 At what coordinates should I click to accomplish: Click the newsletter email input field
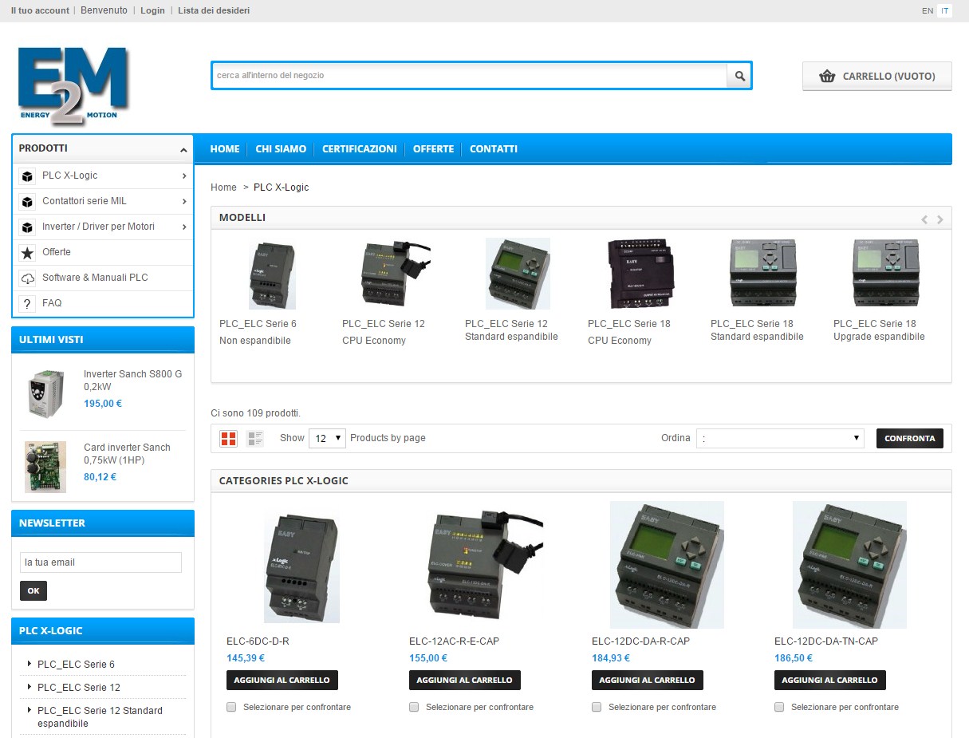100,562
